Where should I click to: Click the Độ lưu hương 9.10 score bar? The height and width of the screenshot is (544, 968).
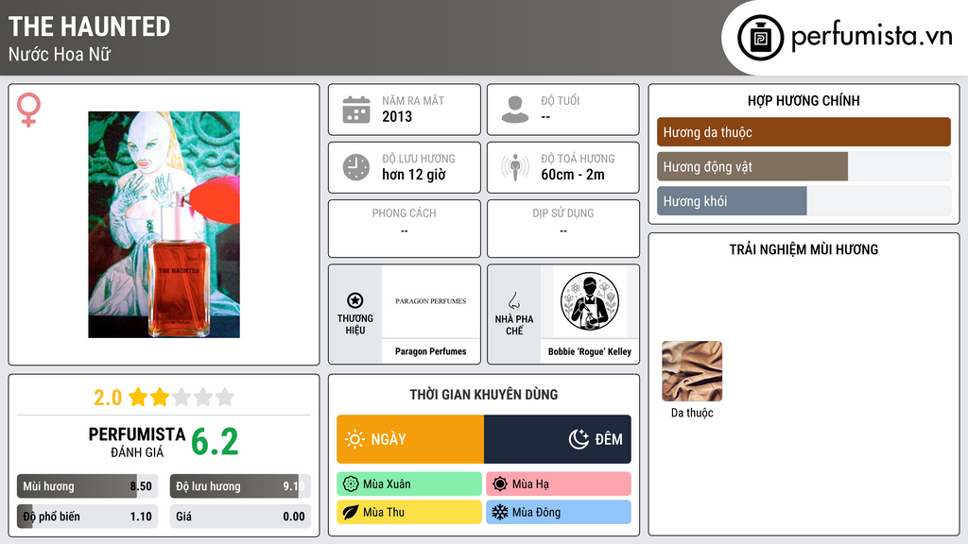click(x=240, y=486)
